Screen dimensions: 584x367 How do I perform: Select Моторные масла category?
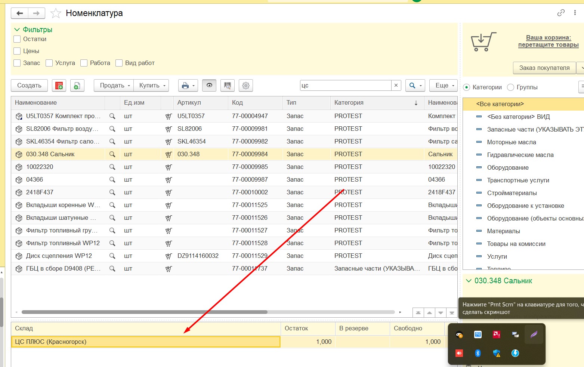(x=511, y=142)
